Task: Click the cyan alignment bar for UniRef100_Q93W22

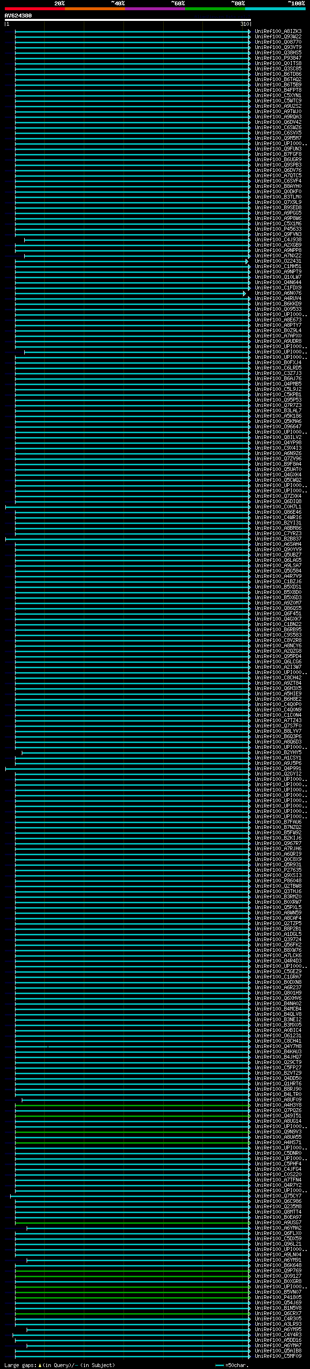Action: tap(132, 37)
